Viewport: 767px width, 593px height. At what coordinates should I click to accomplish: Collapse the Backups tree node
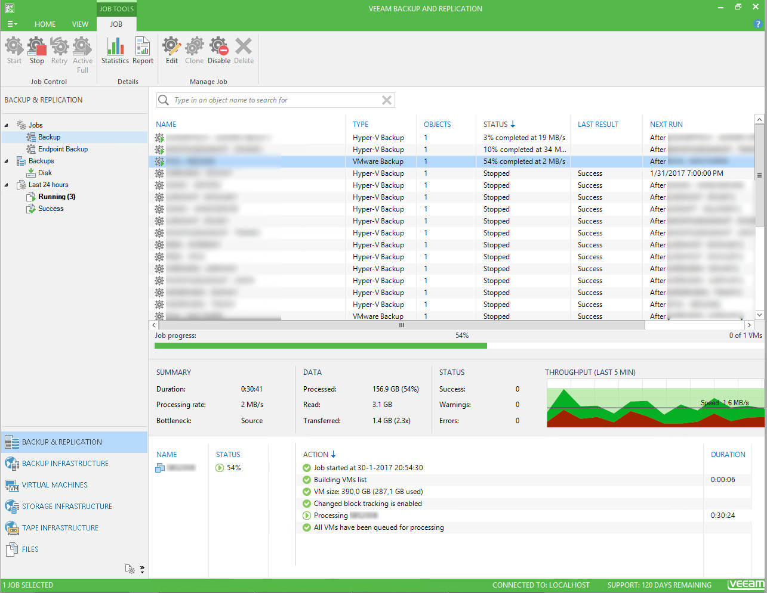pos(7,161)
